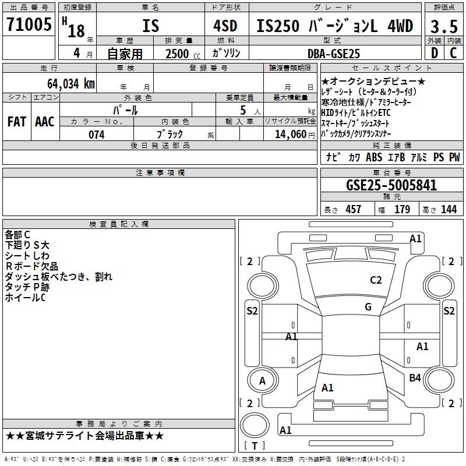Click the interior grade C under 内装
The width and height of the screenshot is (466, 466).
[x=453, y=53]
